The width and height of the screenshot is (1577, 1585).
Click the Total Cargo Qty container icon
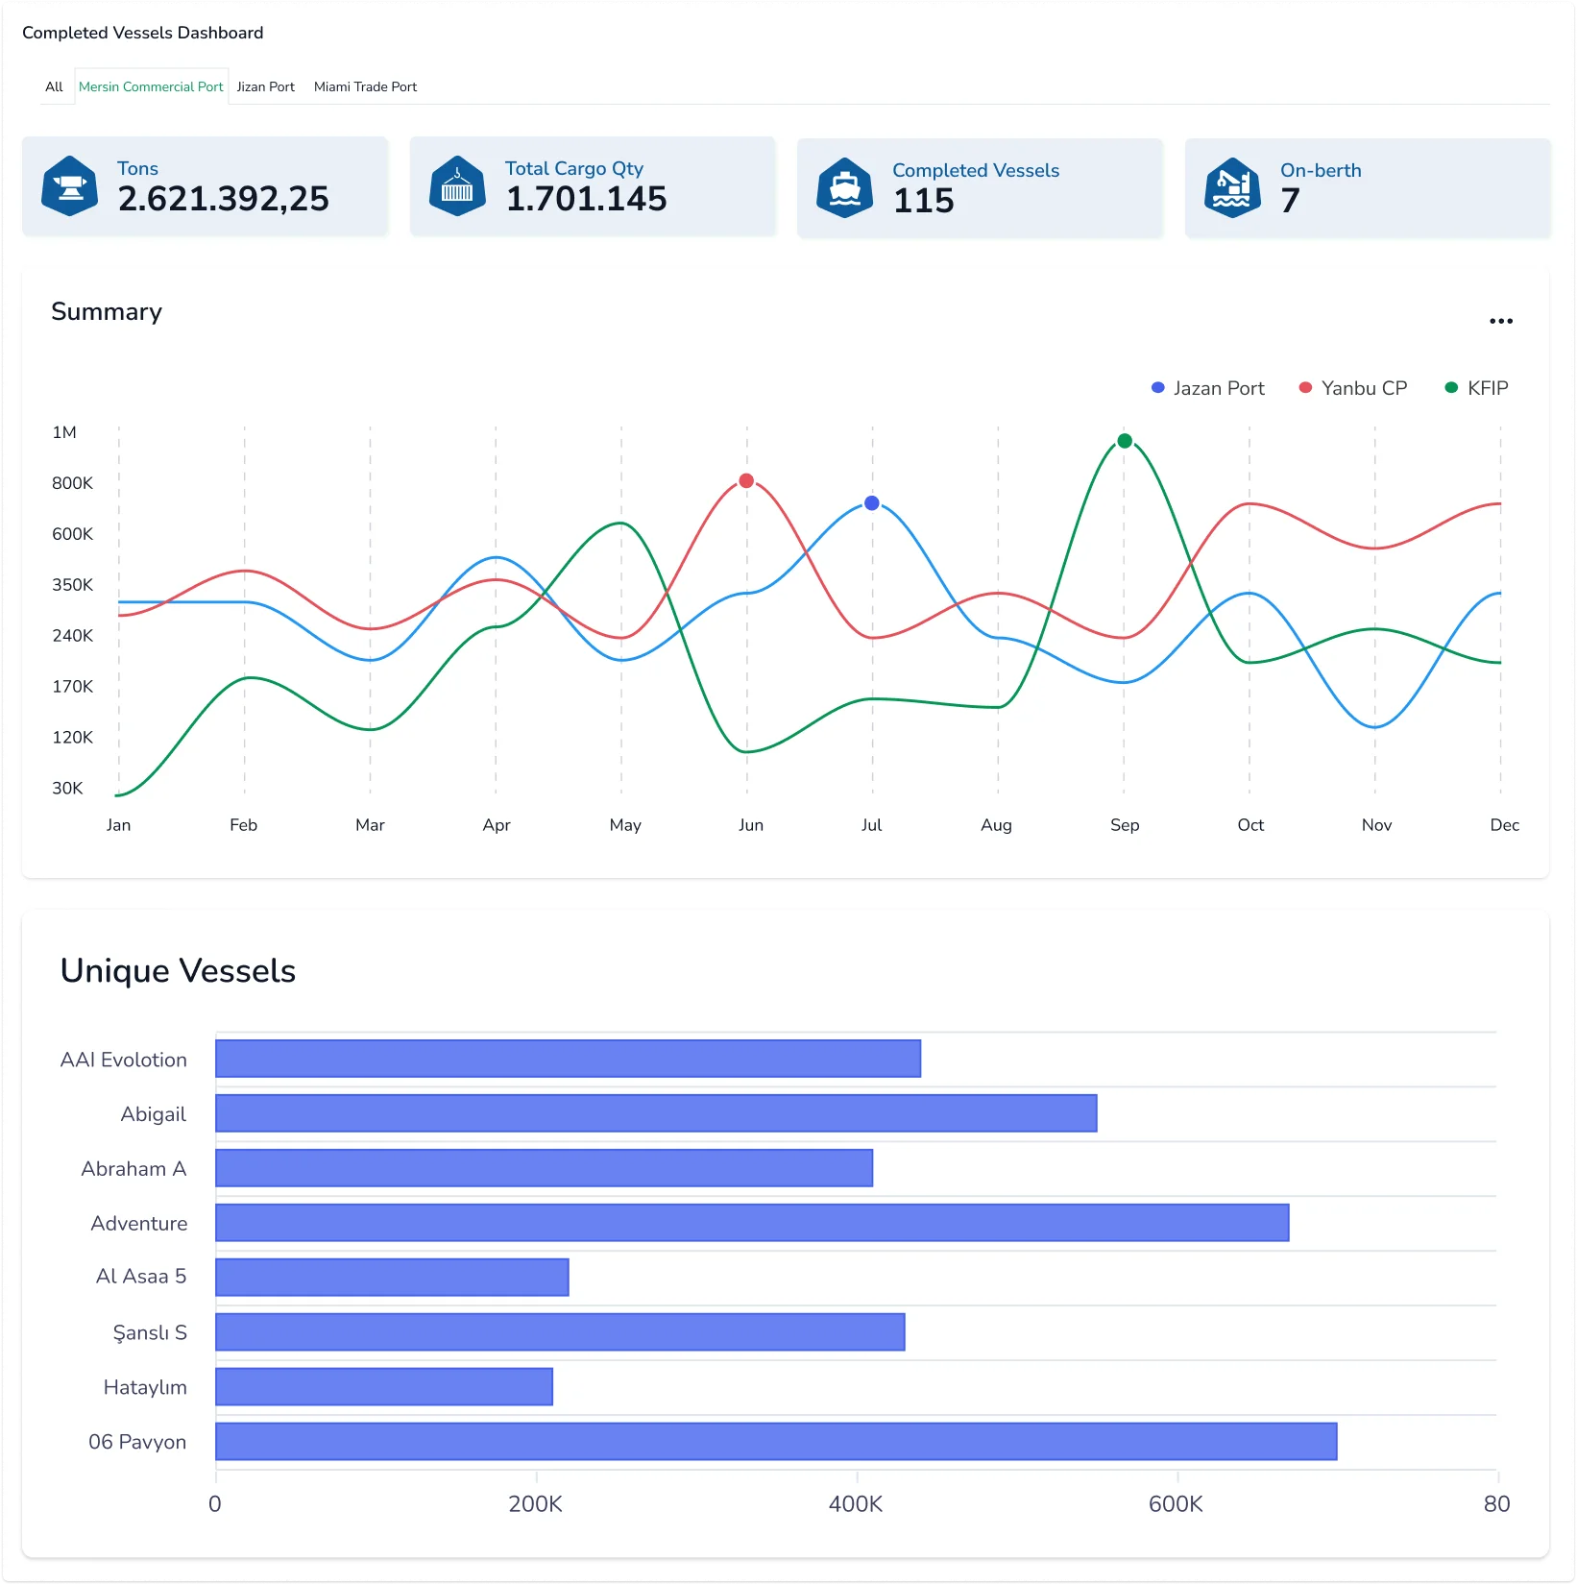pyautogui.click(x=457, y=186)
